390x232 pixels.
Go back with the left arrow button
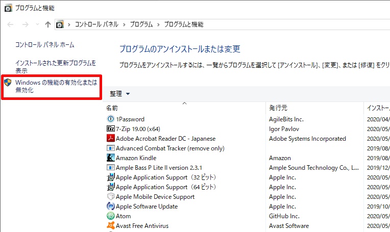[x=10, y=24]
